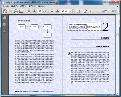Viewport: 121px width, 97px height.
Task: Toggle full-screen read mode icon
Action: tap(86, 11)
